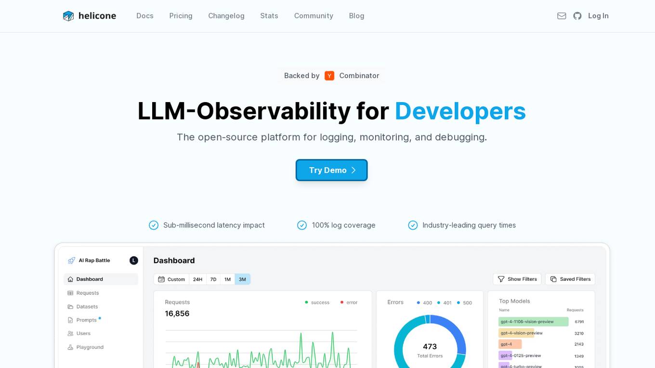Open Dashboard label in the sidebar
The height and width of the screenshot is (368, 655).
click(90, 279)
